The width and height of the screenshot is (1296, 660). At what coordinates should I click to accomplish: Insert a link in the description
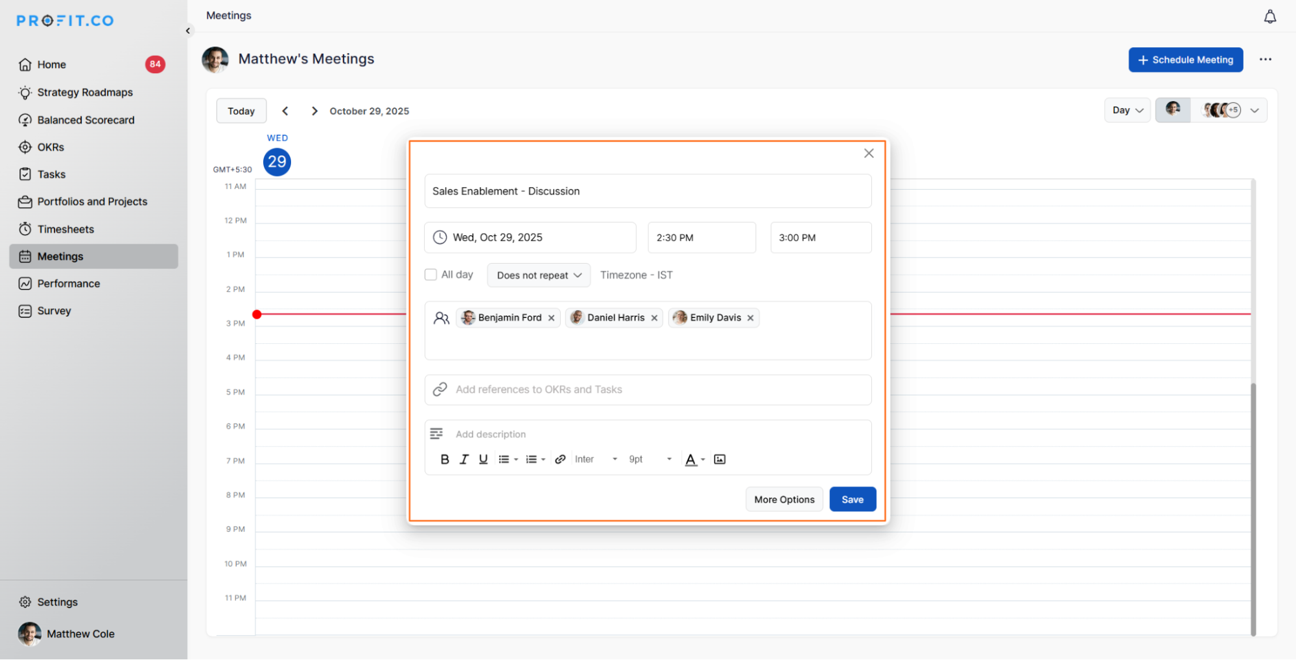point(560,459)
